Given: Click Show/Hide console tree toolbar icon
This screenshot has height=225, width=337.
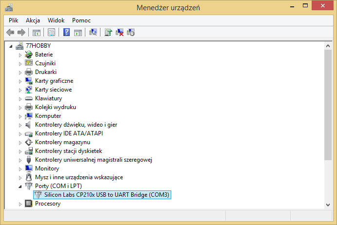Looking at the screenshot, I should (x=37, y=33).
